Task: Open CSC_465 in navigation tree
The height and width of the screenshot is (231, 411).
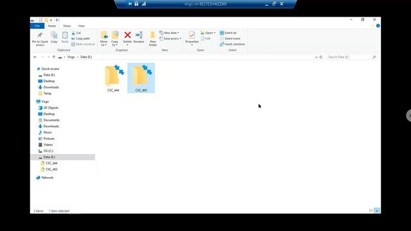Action: (x=51, y=169)
